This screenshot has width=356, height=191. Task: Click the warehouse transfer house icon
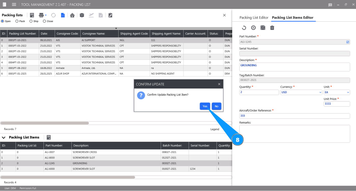[x=72, y=15]
